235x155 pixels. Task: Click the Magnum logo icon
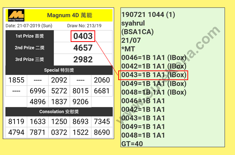(x=16, y=16)
